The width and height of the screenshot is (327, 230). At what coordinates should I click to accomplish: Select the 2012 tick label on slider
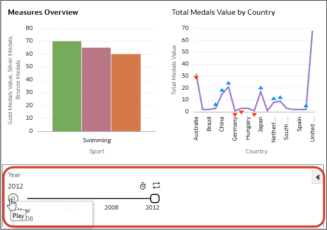152,207
